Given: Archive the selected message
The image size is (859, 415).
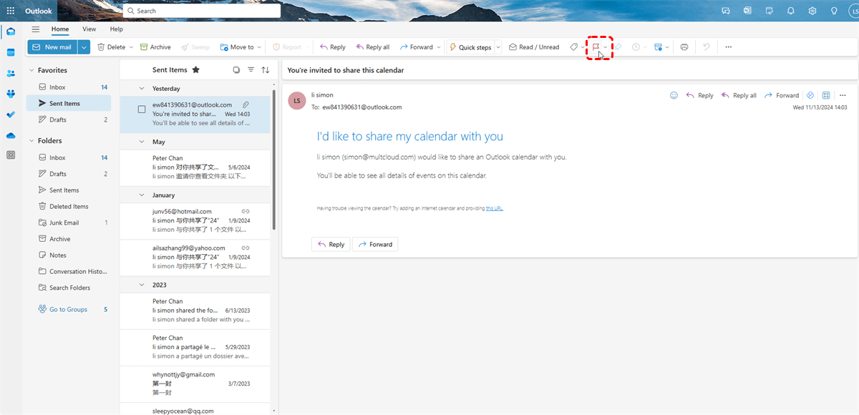Looking at the screenshot, I should coord(155,47).
